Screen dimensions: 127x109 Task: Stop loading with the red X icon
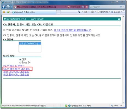click(x=87, y=7)
